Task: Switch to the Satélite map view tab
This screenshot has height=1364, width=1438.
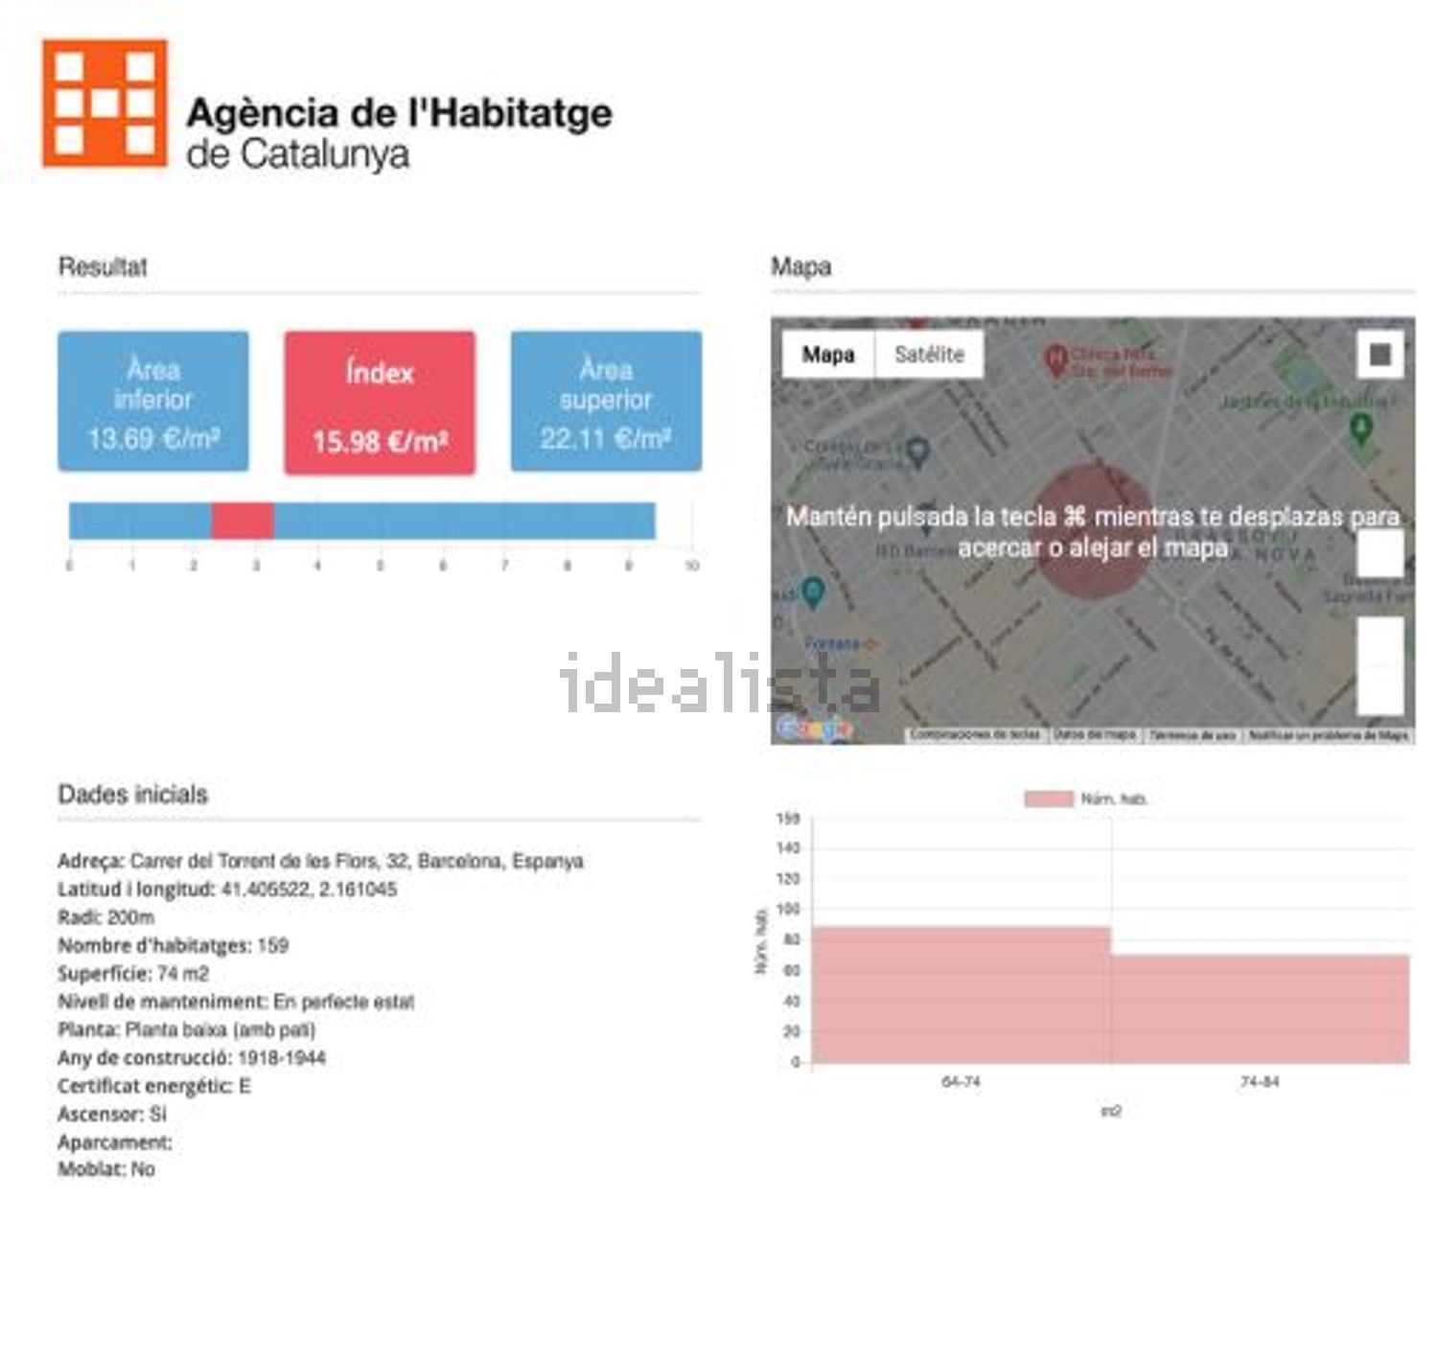Action: [x=929, y=355]
